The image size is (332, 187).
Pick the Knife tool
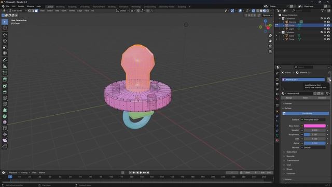(5, 104)
